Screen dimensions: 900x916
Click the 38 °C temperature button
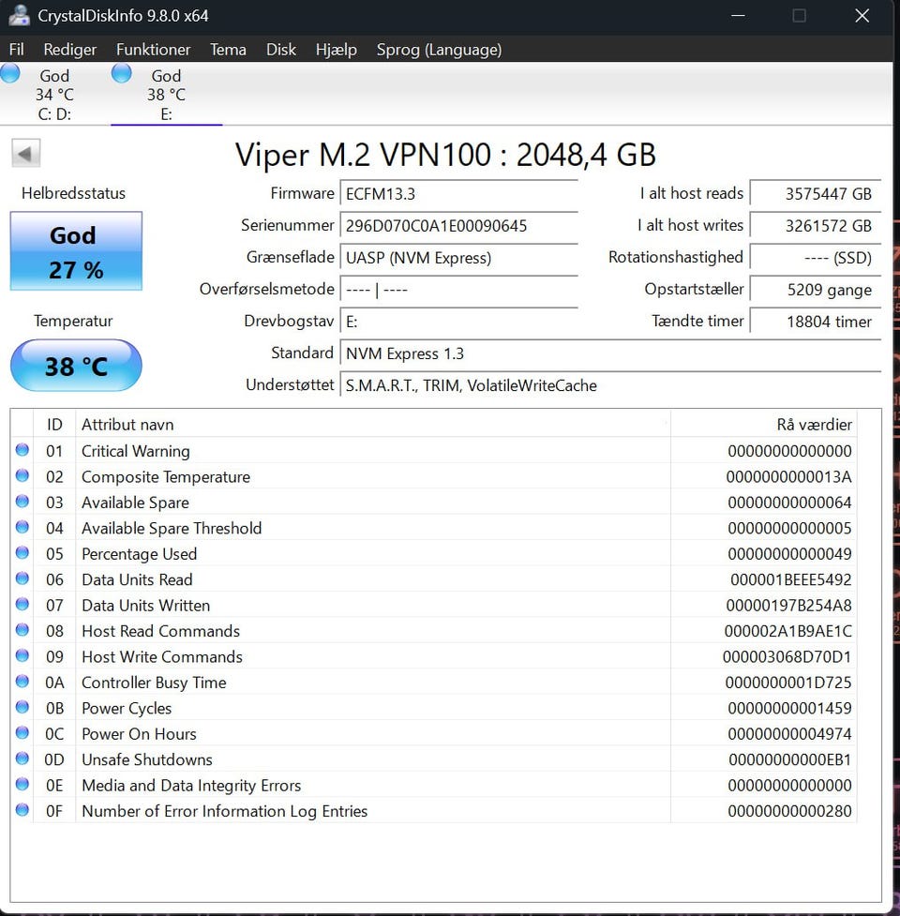(76, 366)
